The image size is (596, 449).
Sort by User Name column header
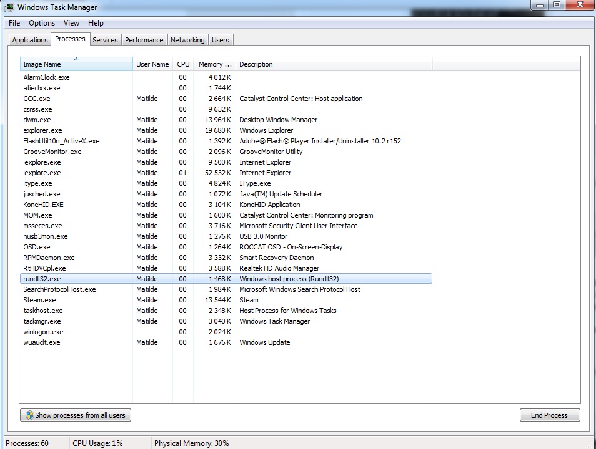tap(152, 64)
